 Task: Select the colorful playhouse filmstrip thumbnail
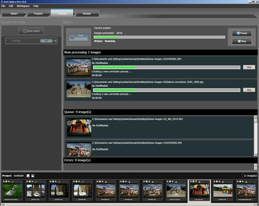click(223, 191)
